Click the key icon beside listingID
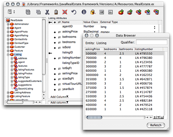Screen dimensions: 173x137 (x=50, y=53)
